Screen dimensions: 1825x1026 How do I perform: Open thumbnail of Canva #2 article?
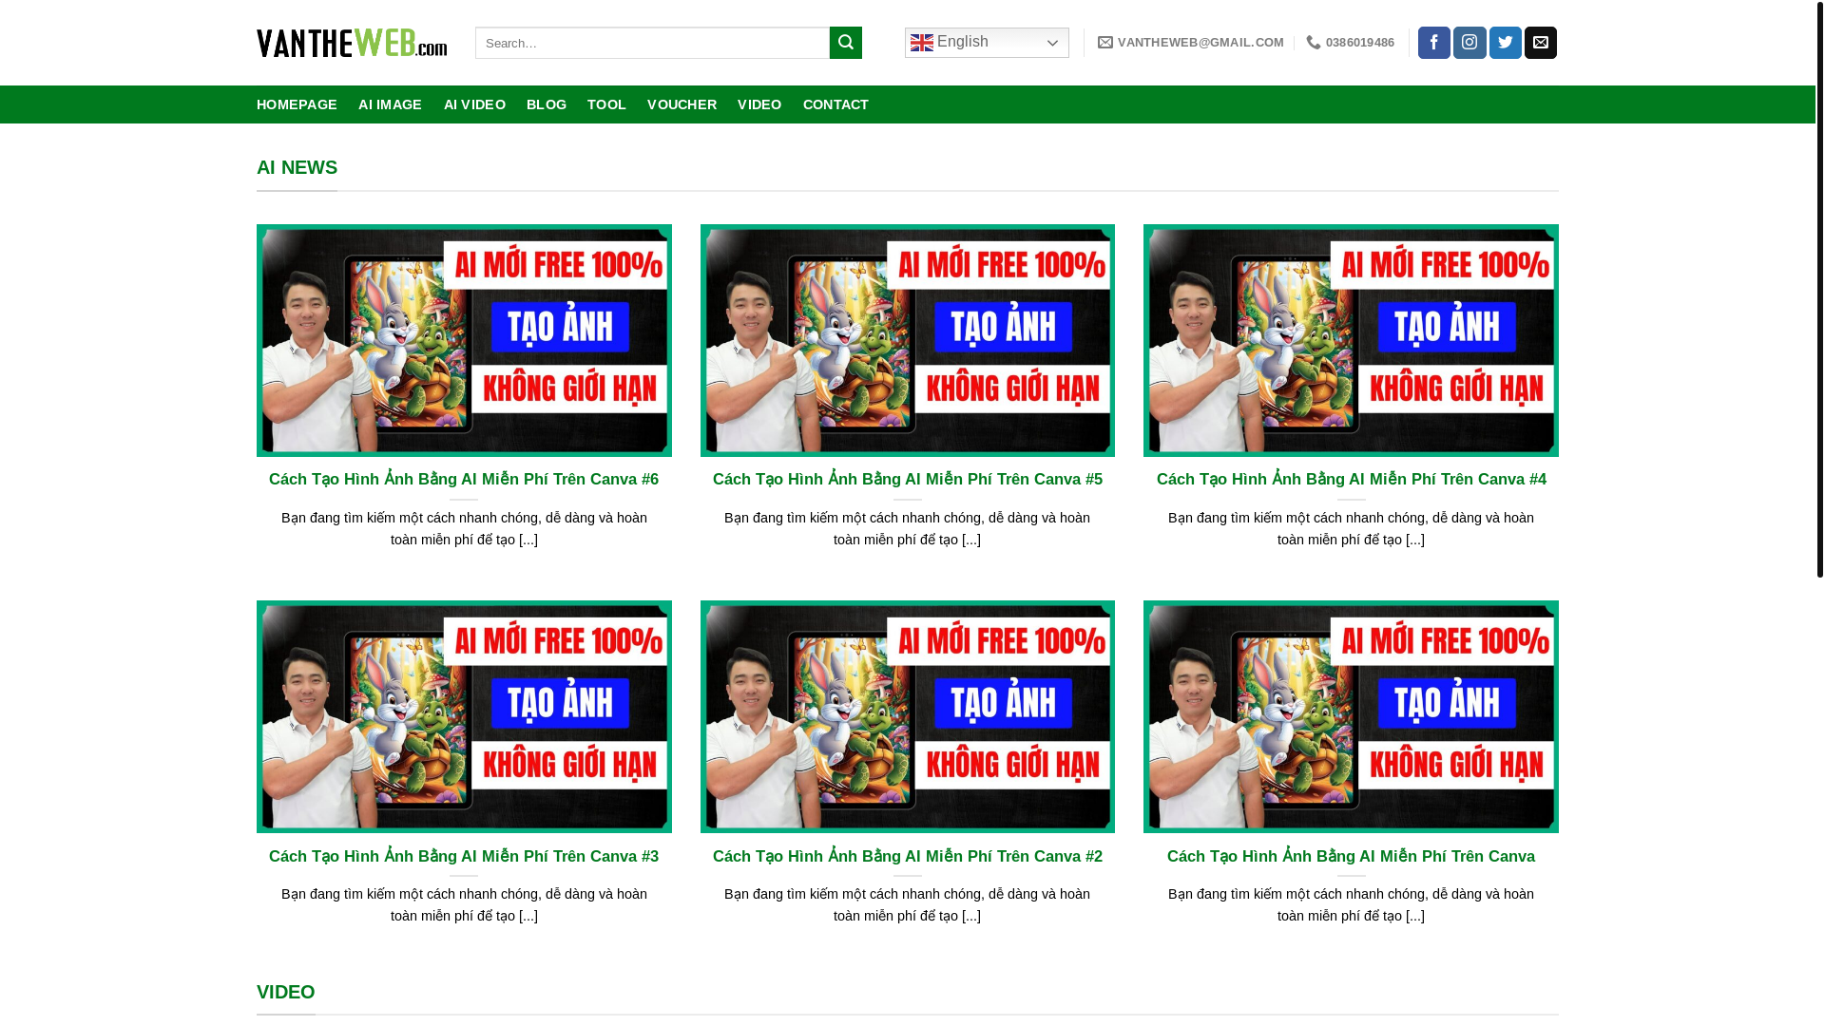click(x=908, y=716)
